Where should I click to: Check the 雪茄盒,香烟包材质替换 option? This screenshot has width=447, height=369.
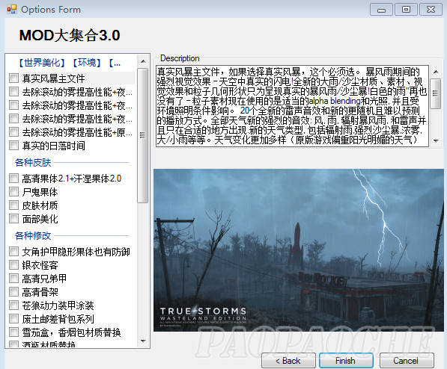click(13, 332)
